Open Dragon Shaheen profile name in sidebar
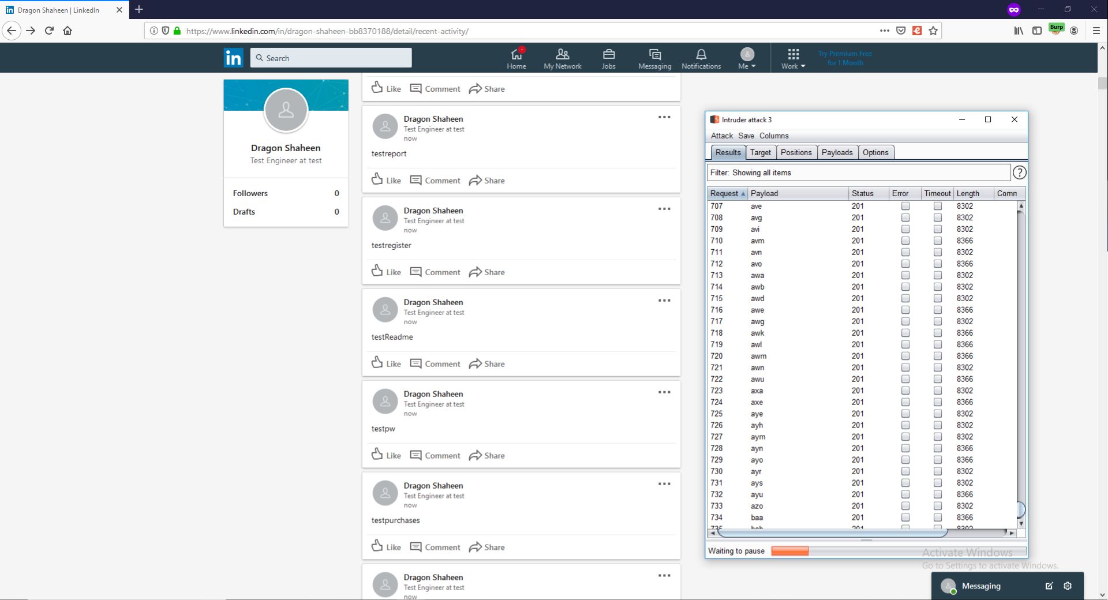The image size is (1108, 600). point(286,148)
